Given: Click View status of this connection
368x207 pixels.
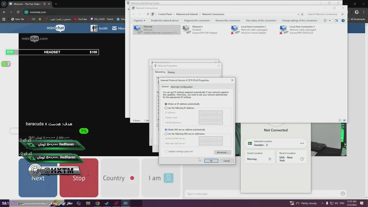Looking at the screenshot, I should coord(261,20).
